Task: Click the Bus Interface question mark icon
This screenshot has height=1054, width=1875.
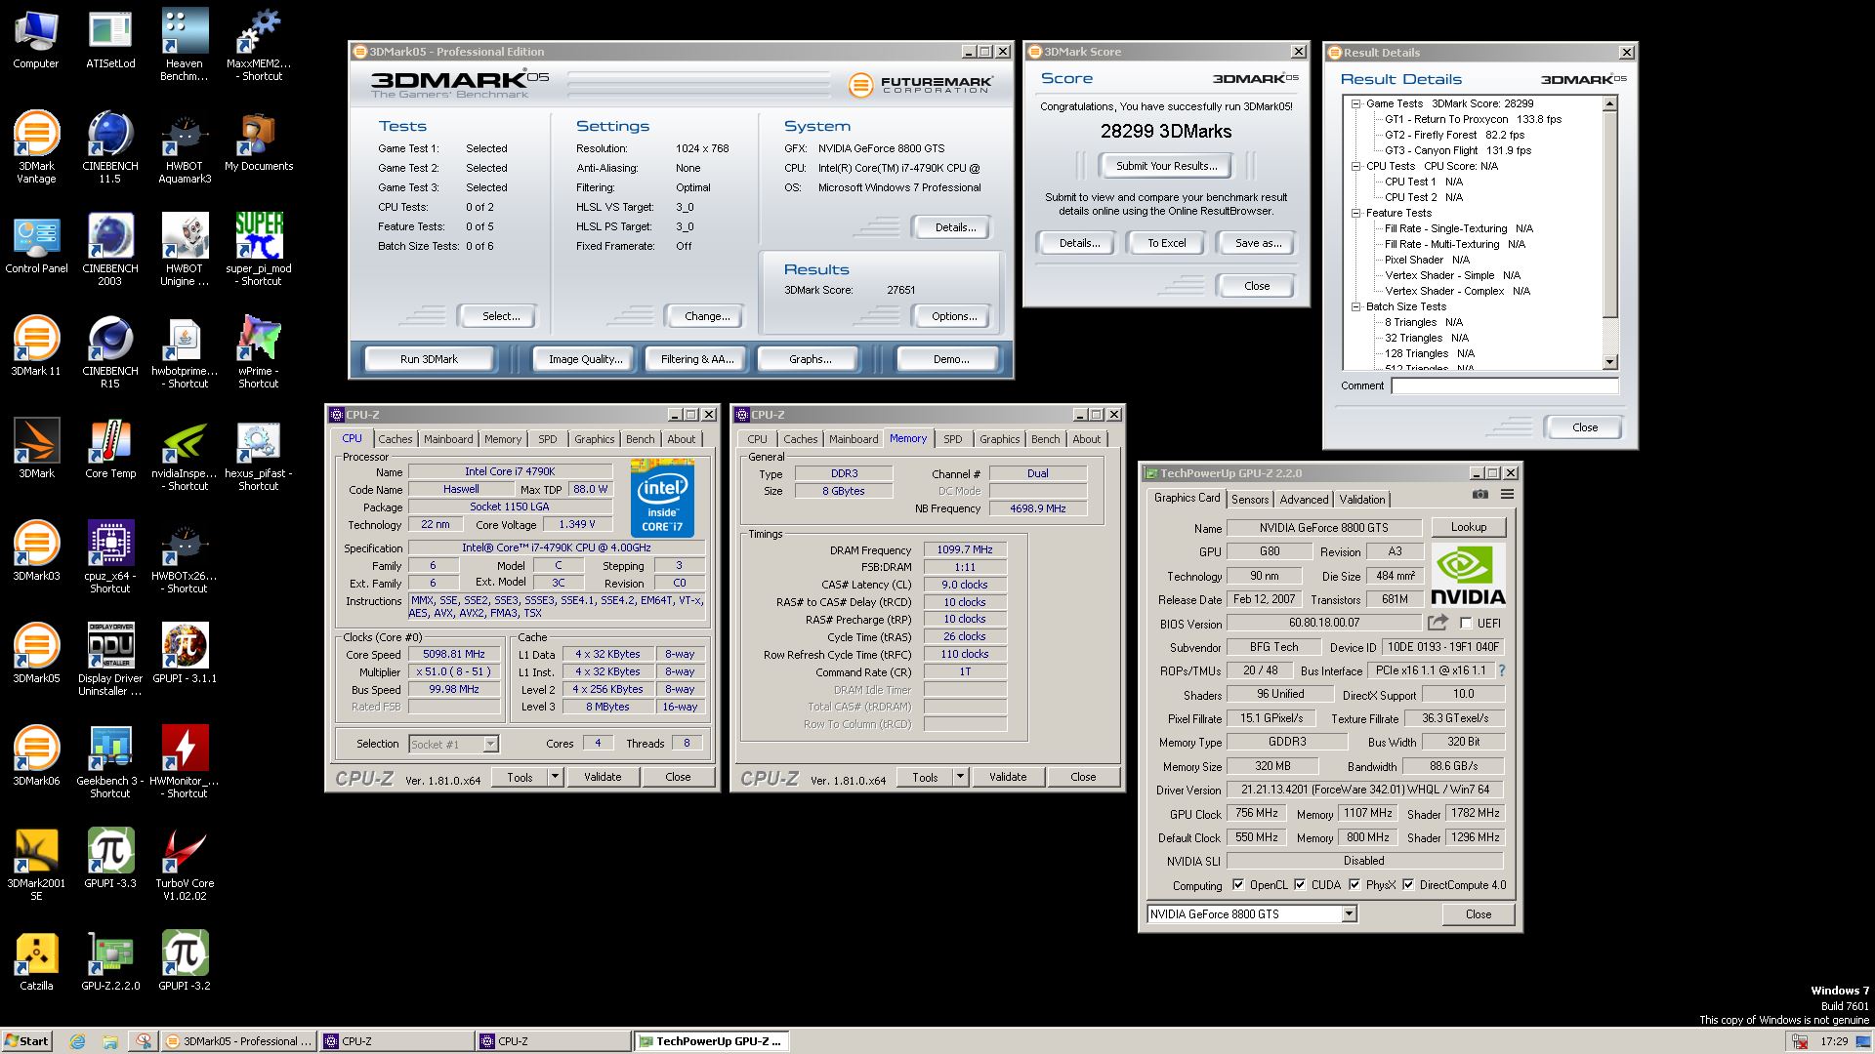Action: tap(1502, 670)
